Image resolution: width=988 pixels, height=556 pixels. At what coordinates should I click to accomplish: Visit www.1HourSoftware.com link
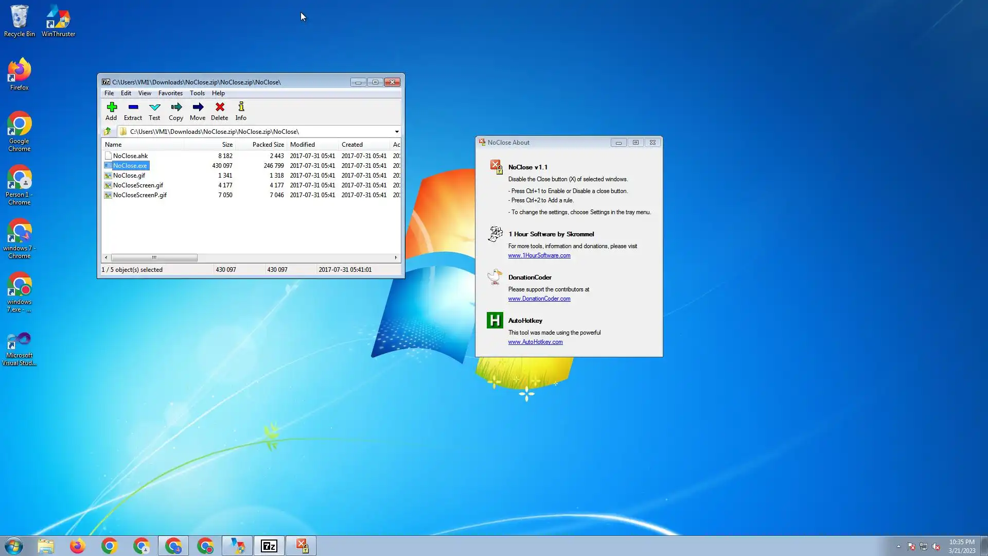pyautogui.click(x=539, y=255)
